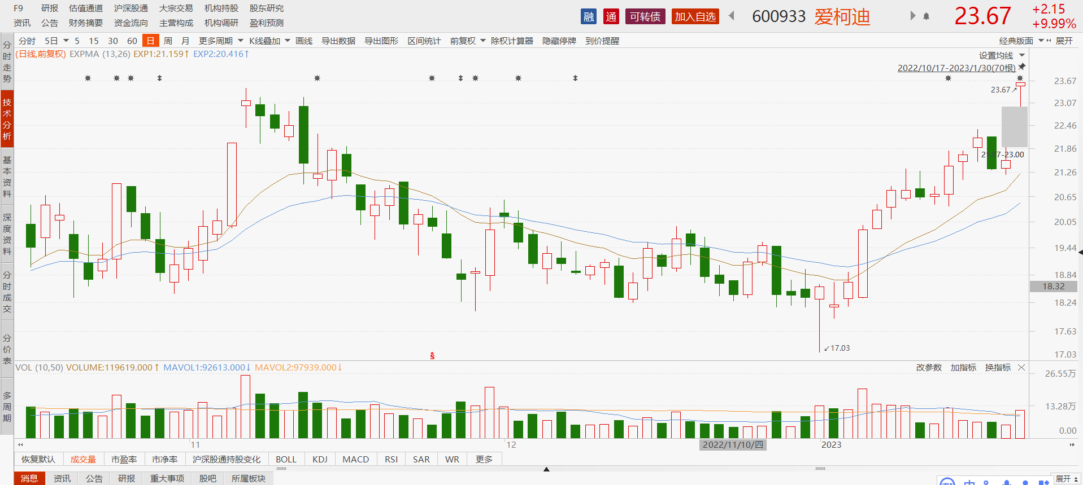Click the 除权计算器 button
Image resolution: width=1083 pixels, height=485 pixels.
pos(512,41)
